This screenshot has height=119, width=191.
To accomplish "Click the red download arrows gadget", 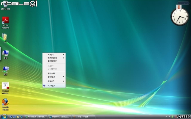I will (x=179, y=7).
